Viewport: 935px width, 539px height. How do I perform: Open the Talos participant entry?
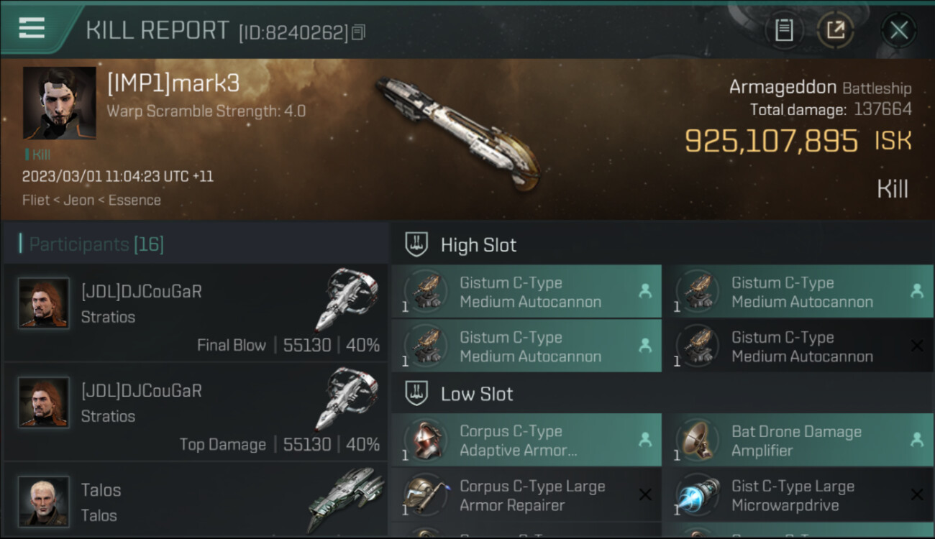196,501
